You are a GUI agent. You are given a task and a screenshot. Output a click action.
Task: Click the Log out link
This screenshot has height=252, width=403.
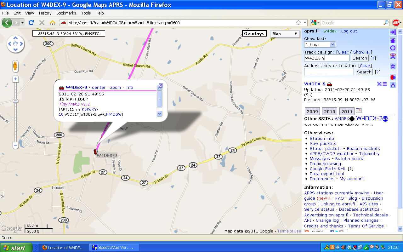[x=349, y=31]
